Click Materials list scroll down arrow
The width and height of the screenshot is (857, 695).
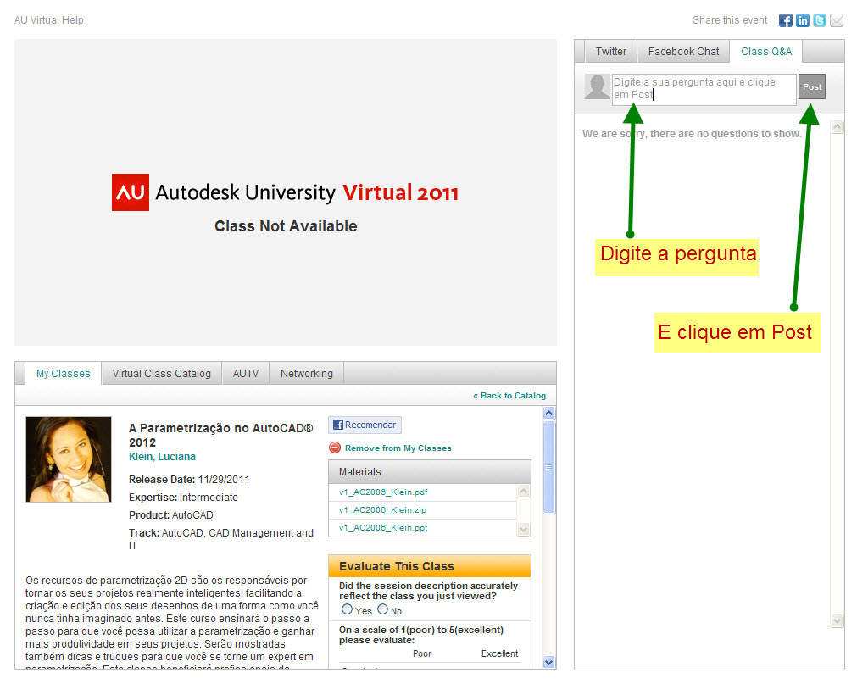click(x=523, y=529)
